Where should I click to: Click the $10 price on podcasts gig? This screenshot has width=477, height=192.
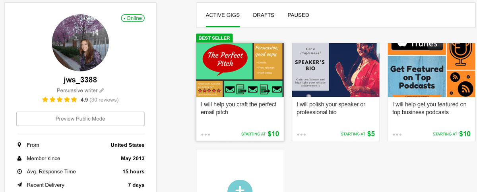click(465, 134)
